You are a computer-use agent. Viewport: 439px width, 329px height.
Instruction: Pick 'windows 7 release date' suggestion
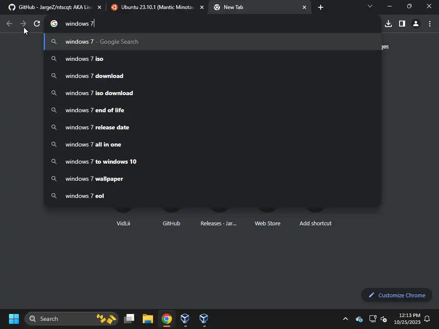[x=213, y=127]
